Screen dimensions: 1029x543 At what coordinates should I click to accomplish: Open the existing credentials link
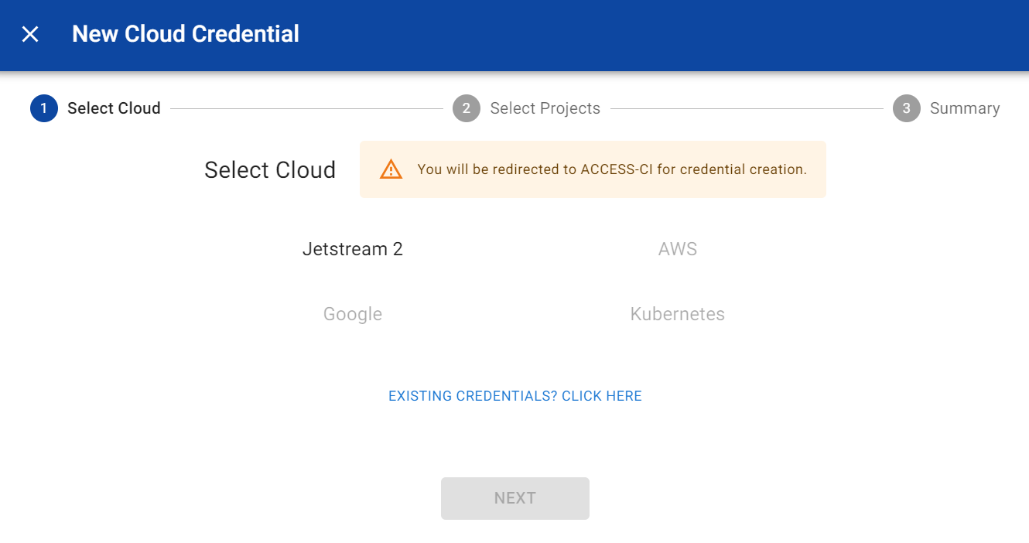(x=515, y=396)
